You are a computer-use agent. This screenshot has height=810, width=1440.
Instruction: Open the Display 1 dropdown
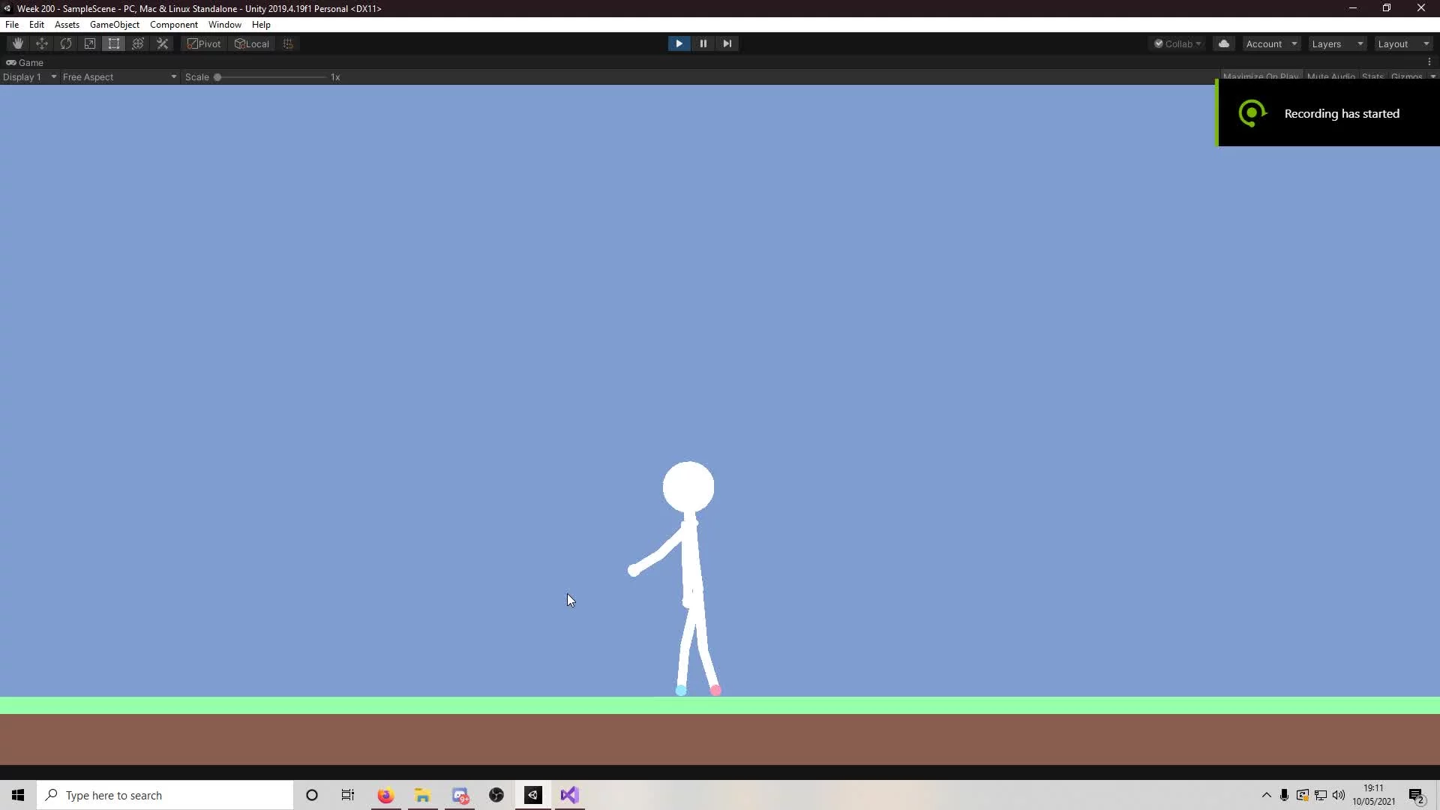click(29, 76)
